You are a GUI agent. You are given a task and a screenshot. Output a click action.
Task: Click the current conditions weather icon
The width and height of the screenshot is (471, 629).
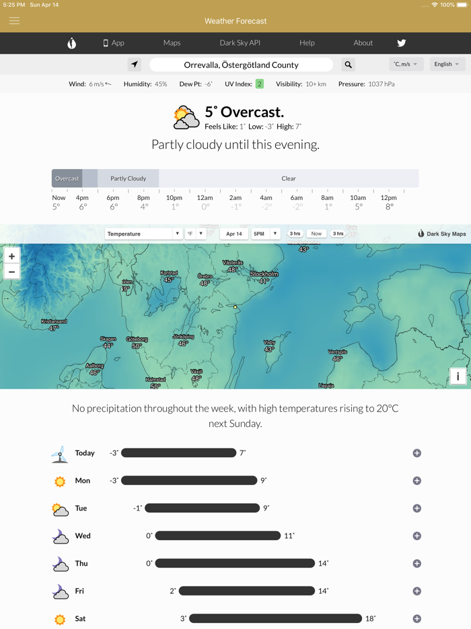pyautogui.click(x=186, y=118)
